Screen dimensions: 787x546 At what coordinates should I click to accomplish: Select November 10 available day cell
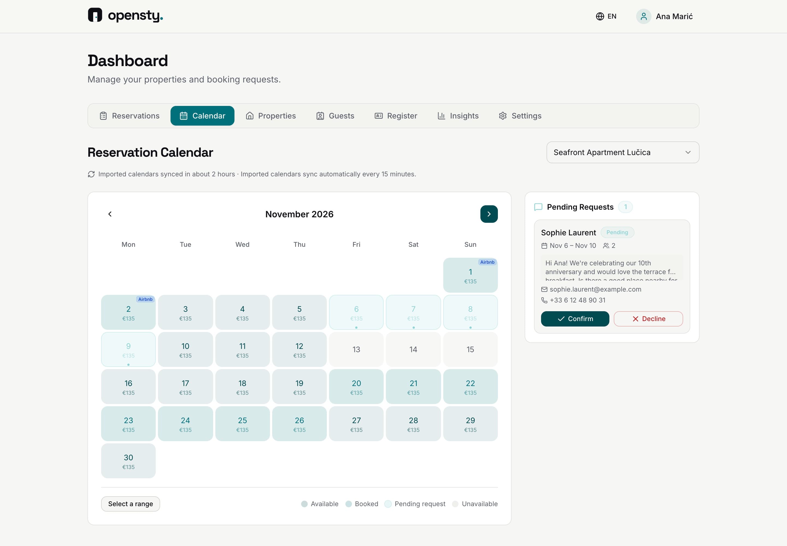pyautogui.click(x=185, y=350)
